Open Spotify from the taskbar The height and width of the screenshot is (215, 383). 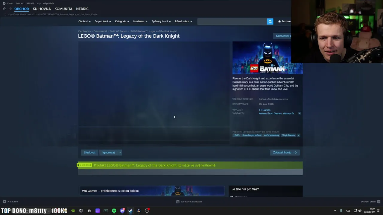pos(114,211)
